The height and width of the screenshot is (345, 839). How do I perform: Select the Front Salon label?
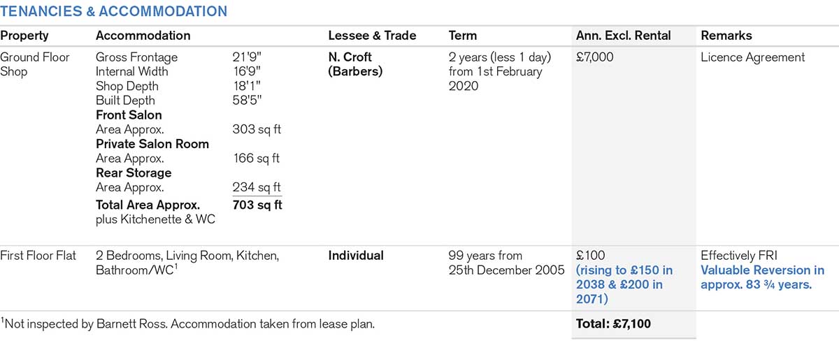pos(129,115)
